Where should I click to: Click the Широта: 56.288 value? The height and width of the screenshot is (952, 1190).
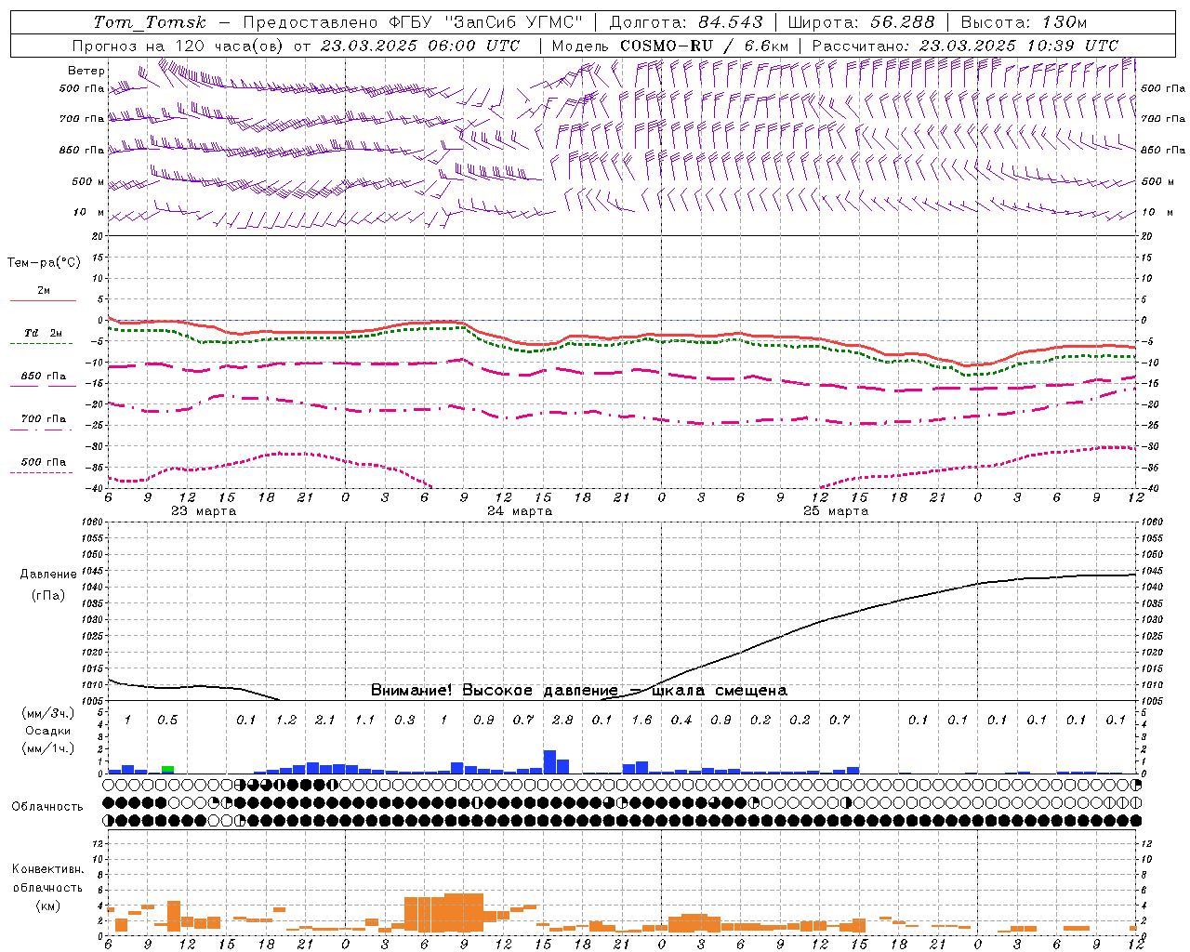pos(861,22)
